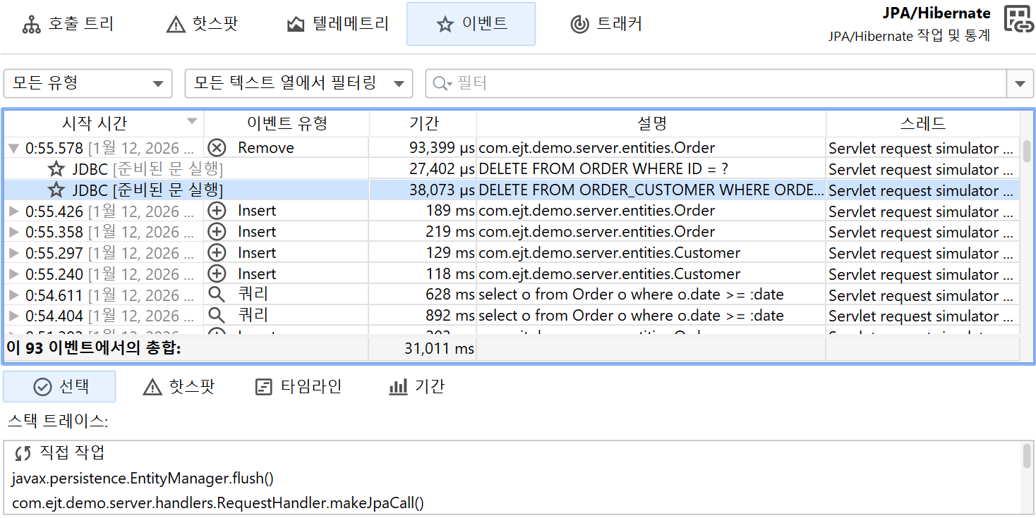Image resolution: width=1036 pixels, height=518 pixels.
Task: Expand the 0:55.240 Insert event row
Action: tap(13, 275)
